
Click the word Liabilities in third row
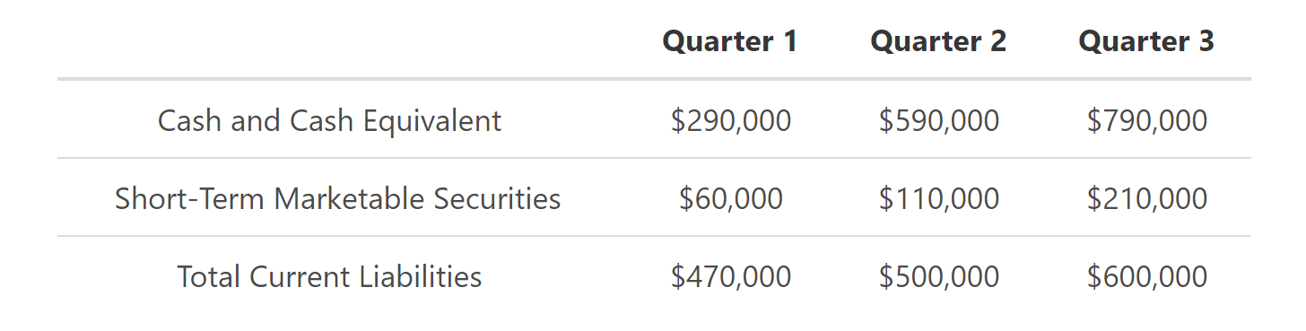pos(421,276)
